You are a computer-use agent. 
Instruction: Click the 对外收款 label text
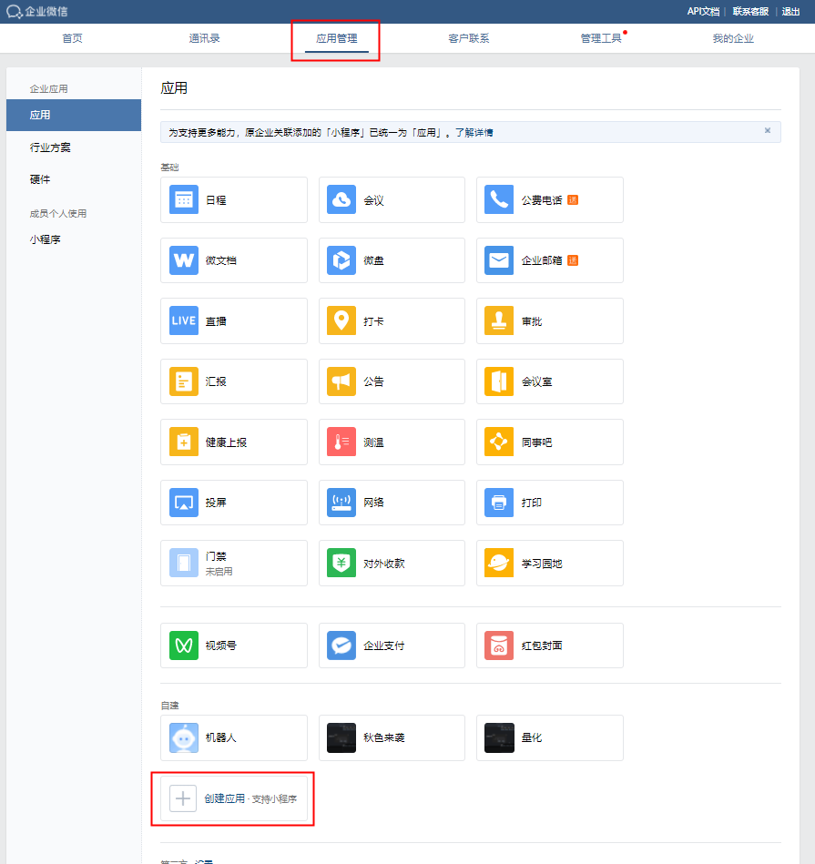tap(384, 564)
